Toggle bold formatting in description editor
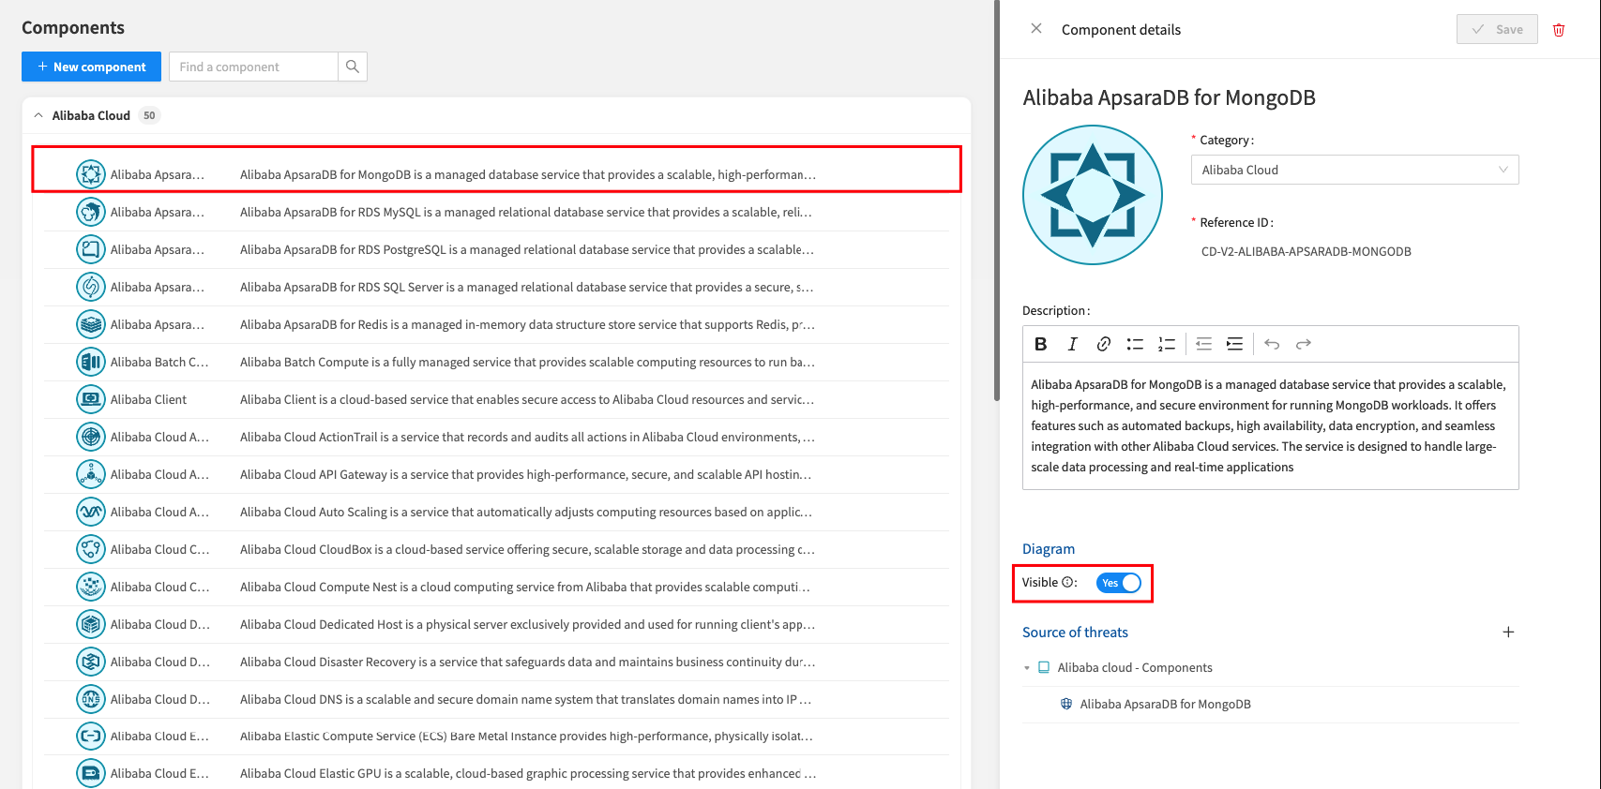 pos(1041,344)
